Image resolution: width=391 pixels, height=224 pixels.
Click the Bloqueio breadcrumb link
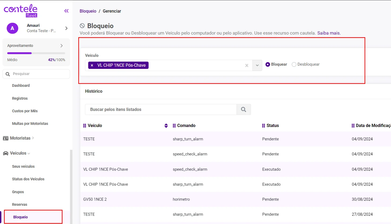[x=88, y=11]
